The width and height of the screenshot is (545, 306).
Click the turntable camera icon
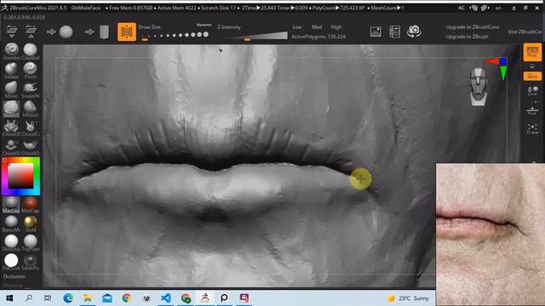point(414,31)
